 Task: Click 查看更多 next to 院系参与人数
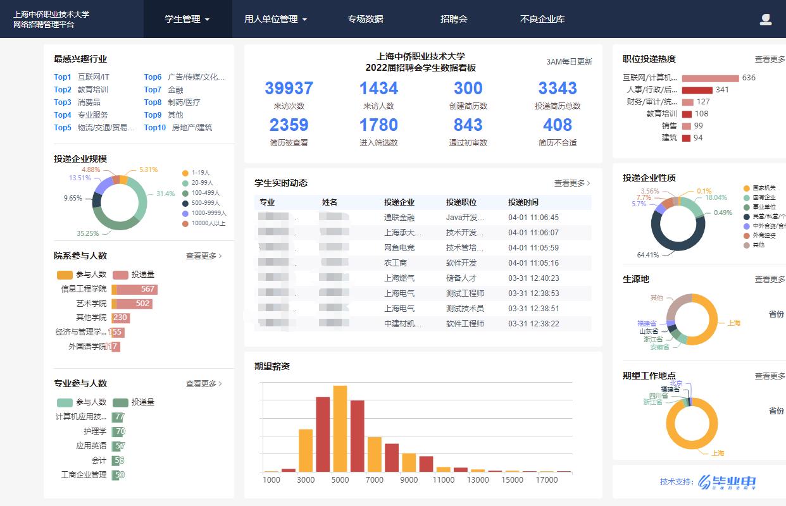click(204, 256)
